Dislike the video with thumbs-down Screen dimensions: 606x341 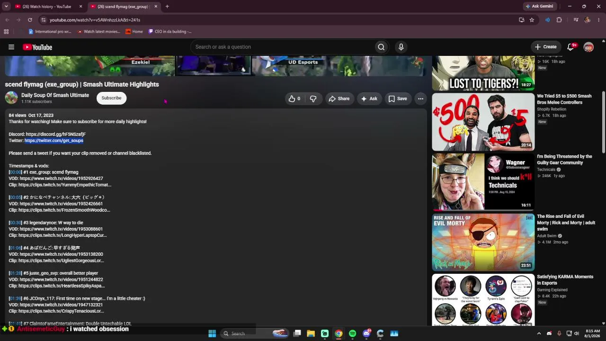pyautogui.click(x=313, y=99)
